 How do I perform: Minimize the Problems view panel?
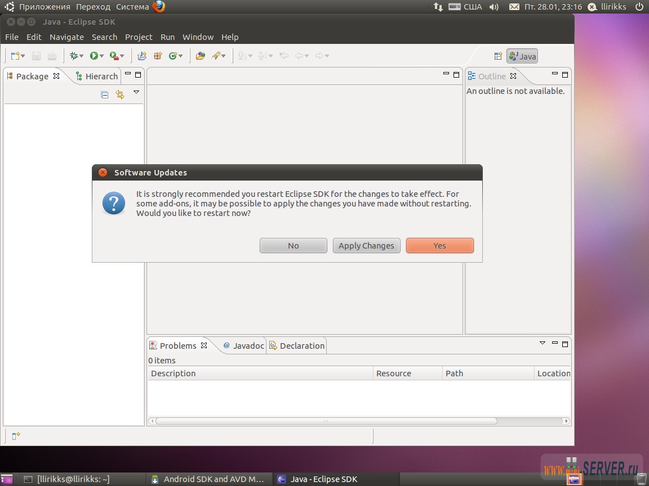[554, 344]
